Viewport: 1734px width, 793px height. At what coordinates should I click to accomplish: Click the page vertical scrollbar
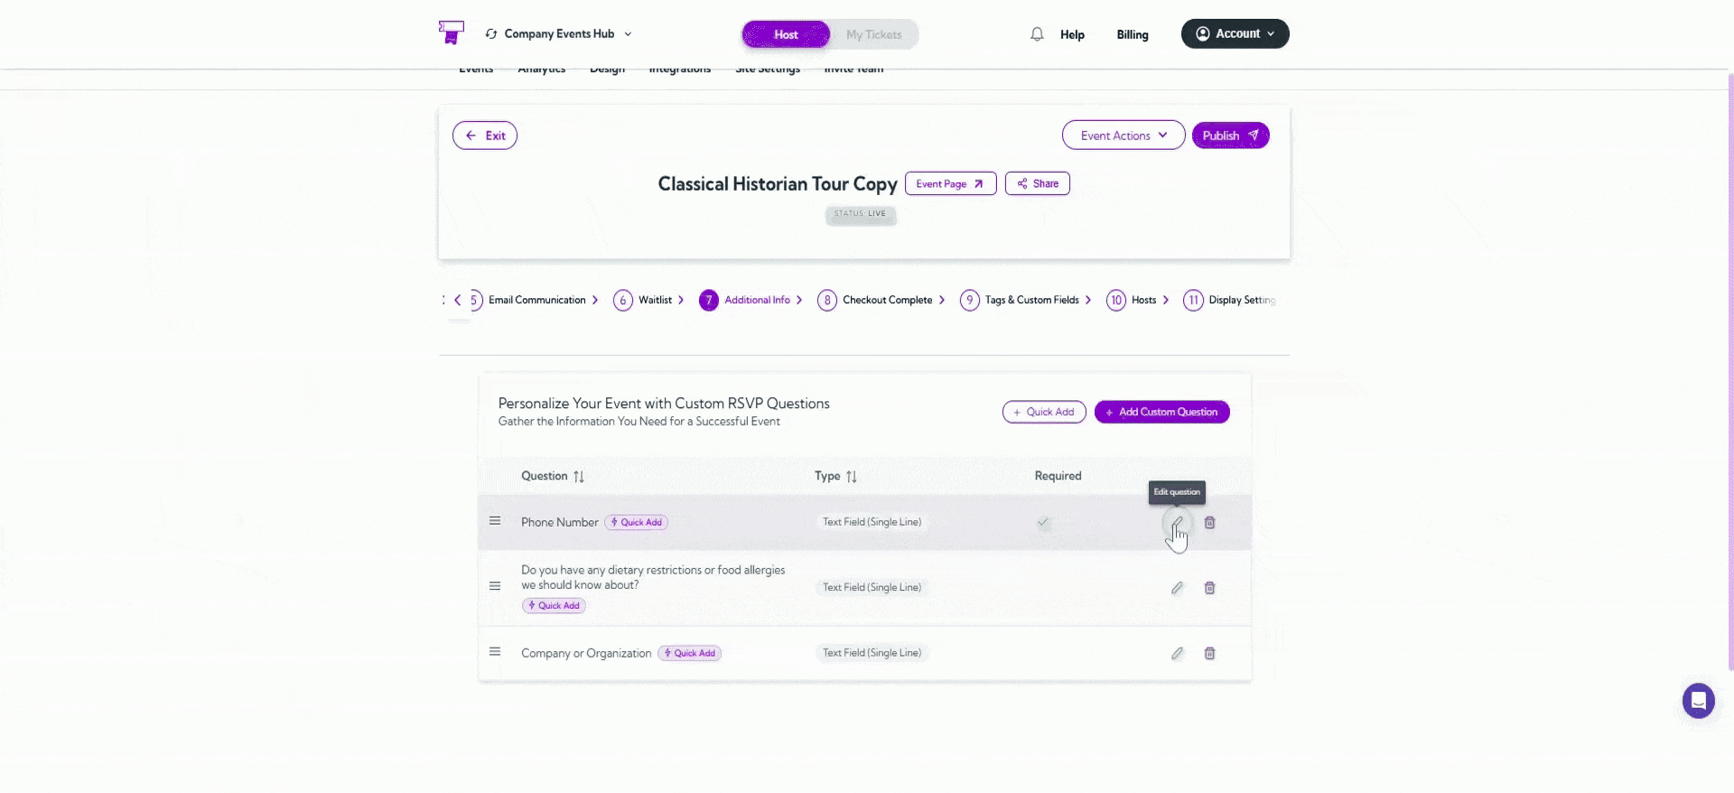click(1730, 370)
